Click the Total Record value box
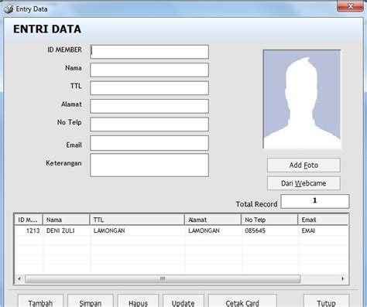Viewport: 367px width, 307px height. [315, 201]
